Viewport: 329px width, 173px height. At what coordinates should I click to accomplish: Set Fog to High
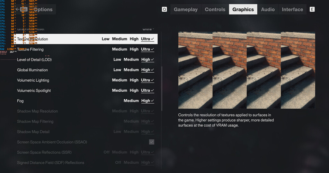pyautogui.click(x=148, y=101)
